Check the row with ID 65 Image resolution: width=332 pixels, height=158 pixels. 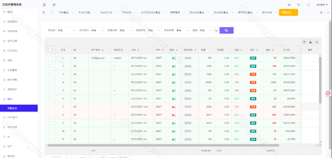[x=50, y=66]
